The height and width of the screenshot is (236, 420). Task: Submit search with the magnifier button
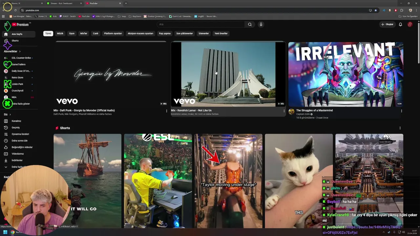click(x=250, y=24)
